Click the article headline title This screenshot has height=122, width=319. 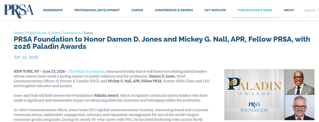pyautogui.click(x=162, y=43)
